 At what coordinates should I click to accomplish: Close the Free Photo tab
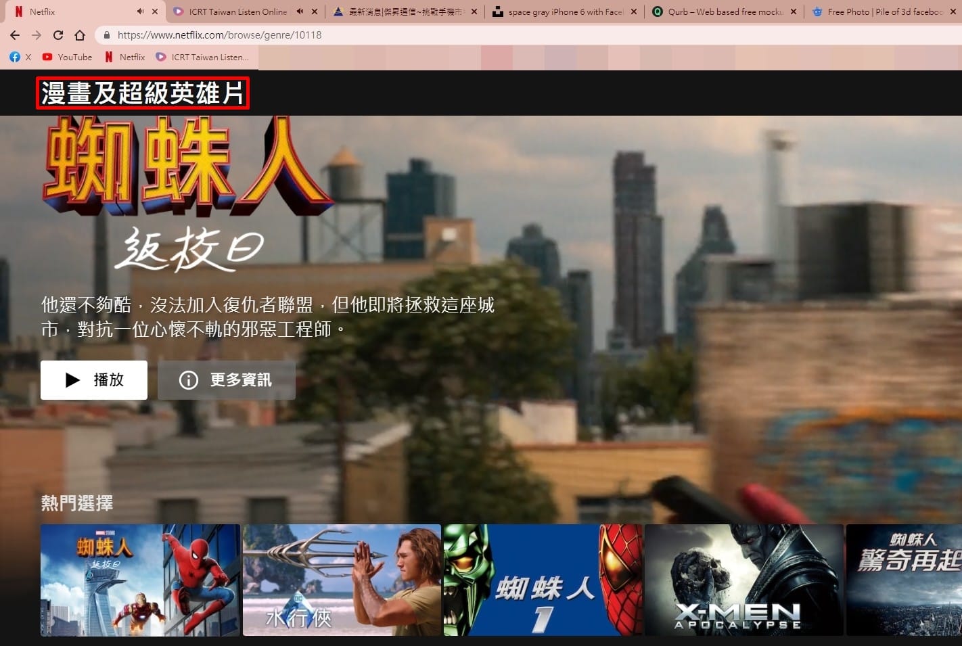point(953,11)
